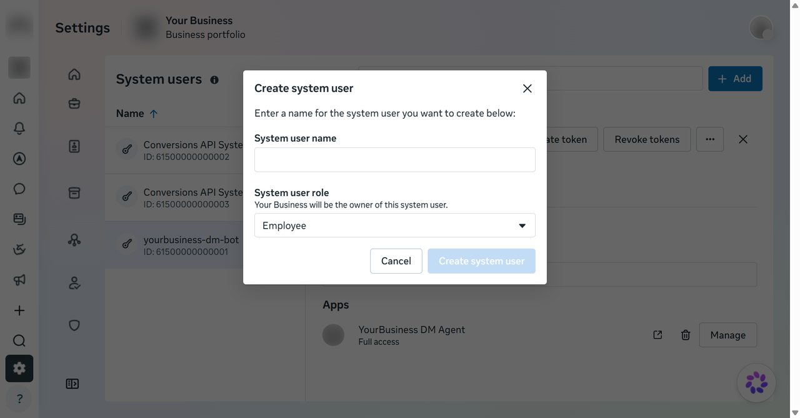Click the Generate token button

572,139
